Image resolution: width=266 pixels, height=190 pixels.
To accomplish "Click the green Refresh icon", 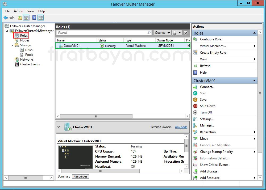I will pyautogui.click(x=195, y=66).
